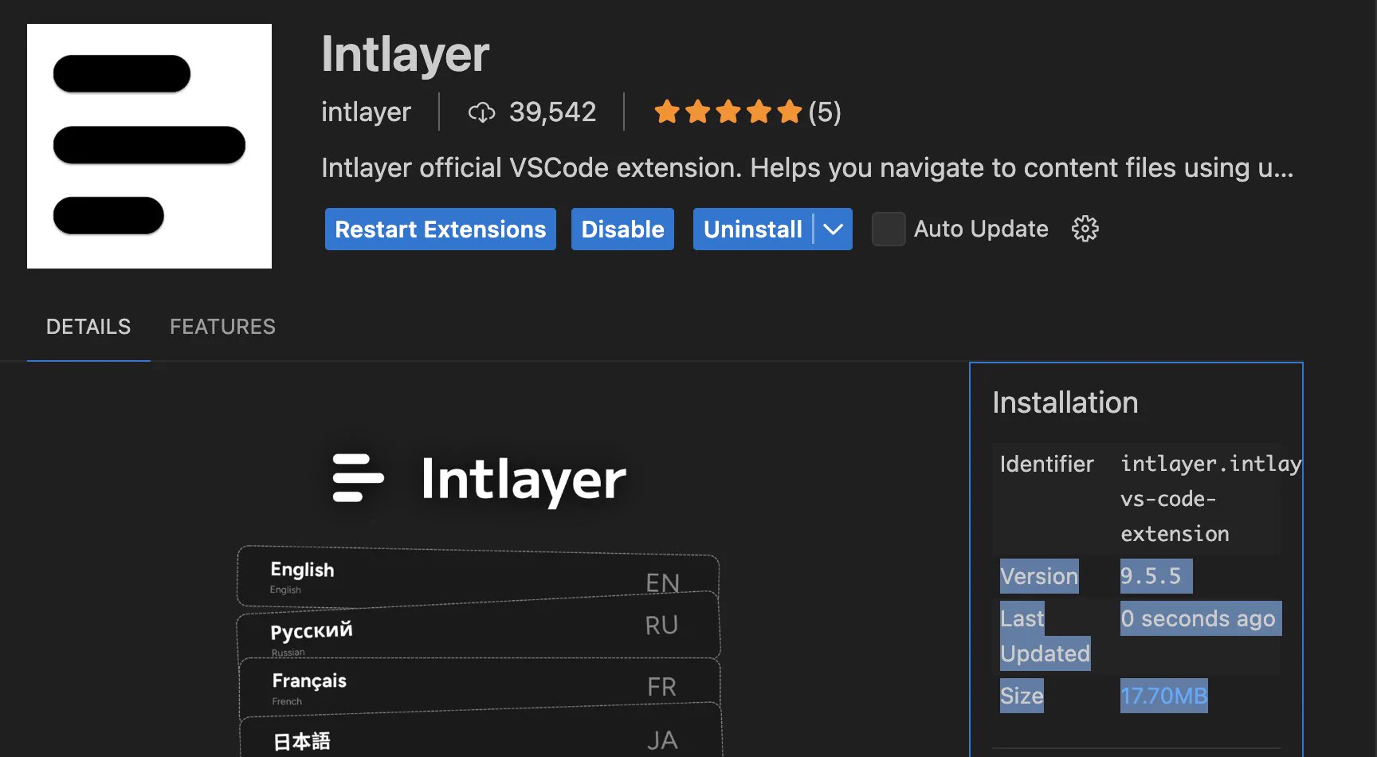
Task: Click the Français language card
Action: tap(480, 688)
